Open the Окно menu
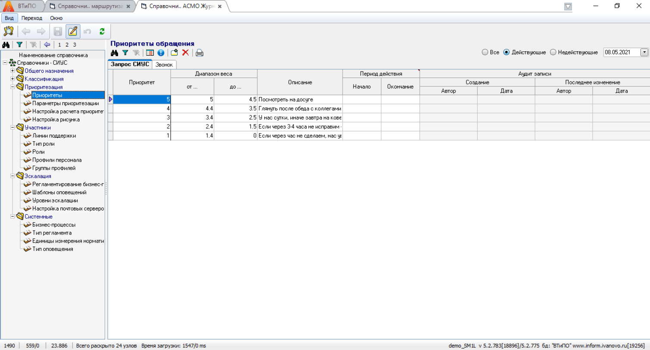The image size is (650, 350). [56, 18]
